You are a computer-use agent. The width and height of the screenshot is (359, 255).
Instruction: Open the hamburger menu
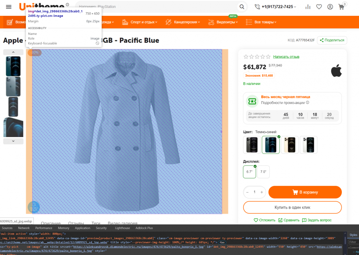[x=9, y=7]
